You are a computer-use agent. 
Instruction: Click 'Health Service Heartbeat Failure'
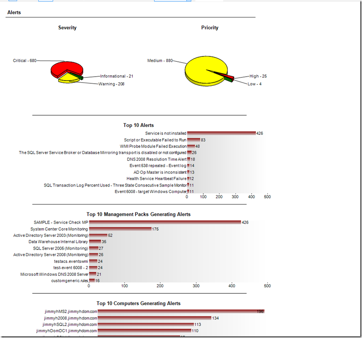point(156,179)
